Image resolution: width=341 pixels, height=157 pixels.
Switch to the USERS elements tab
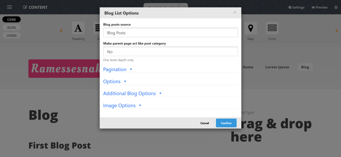[11, 35]
